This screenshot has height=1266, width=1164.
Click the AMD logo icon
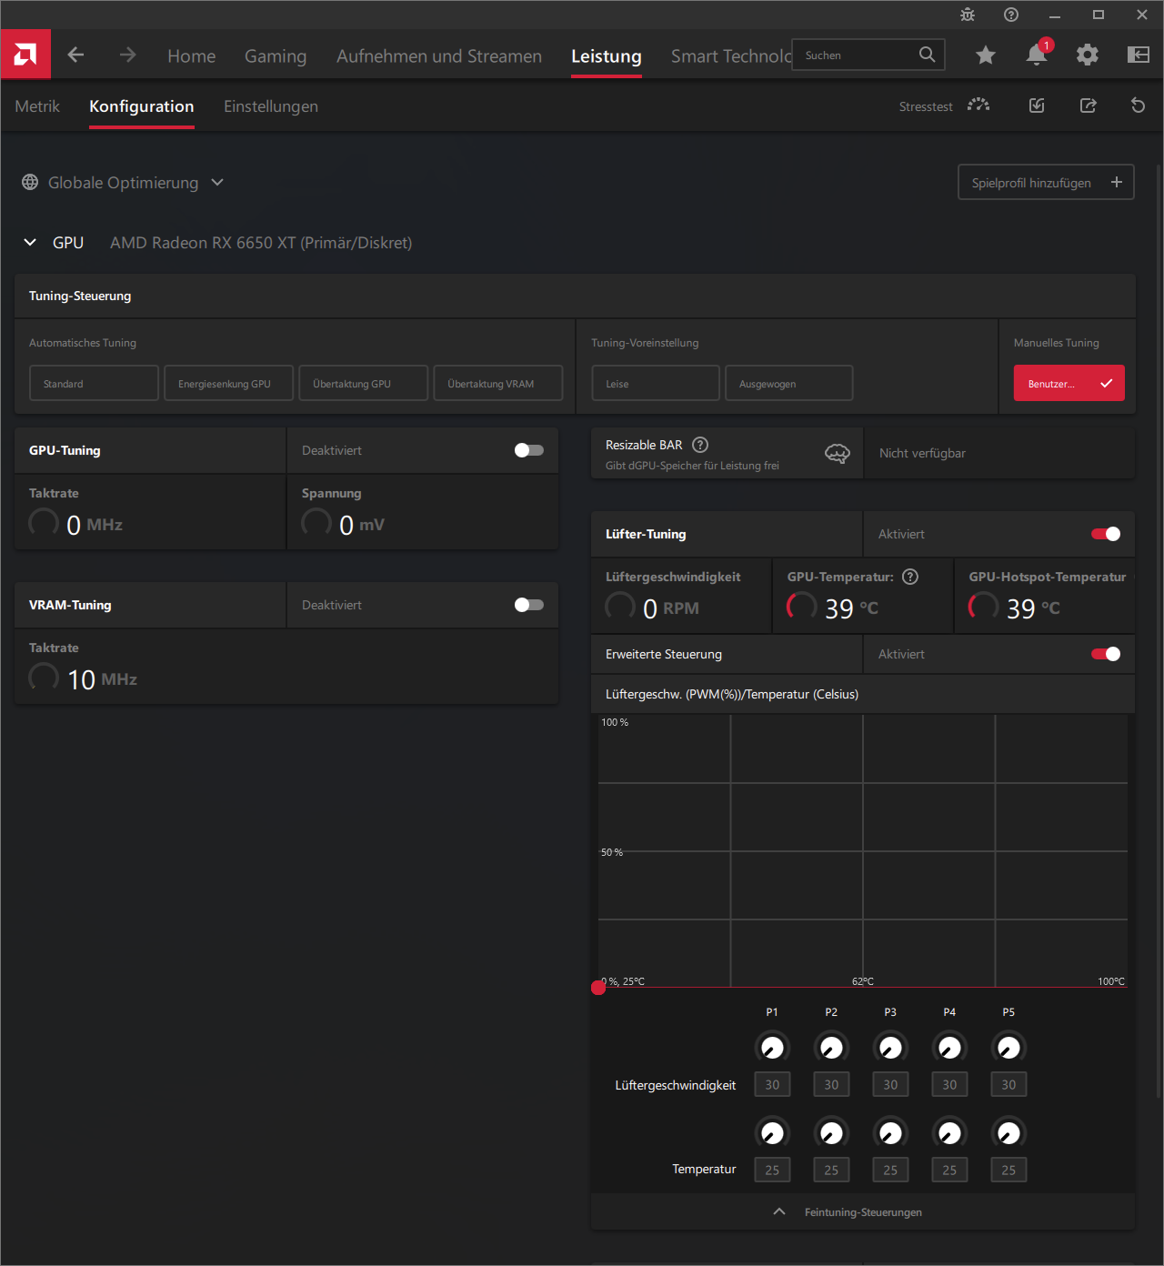pos(25,55)
